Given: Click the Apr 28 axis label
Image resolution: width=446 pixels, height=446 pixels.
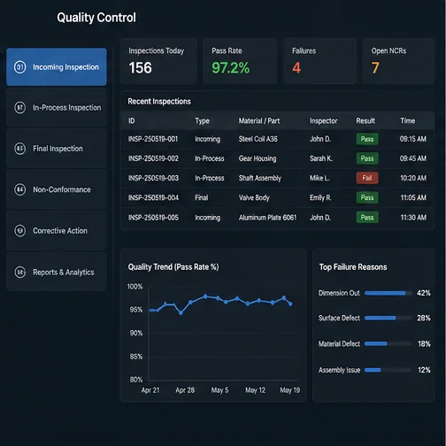Looking at the screenshot, I should tap(185, 390).
